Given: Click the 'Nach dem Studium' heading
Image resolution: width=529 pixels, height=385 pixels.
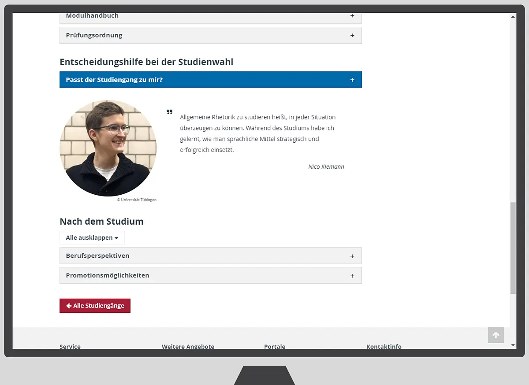Looking at the screenshot, I should [x=101, y=222].
